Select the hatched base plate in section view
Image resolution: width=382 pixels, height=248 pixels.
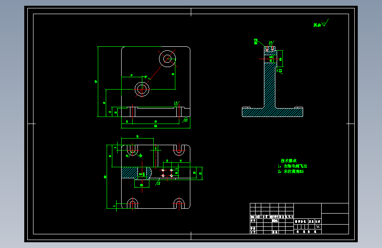[x=272, y=112]
